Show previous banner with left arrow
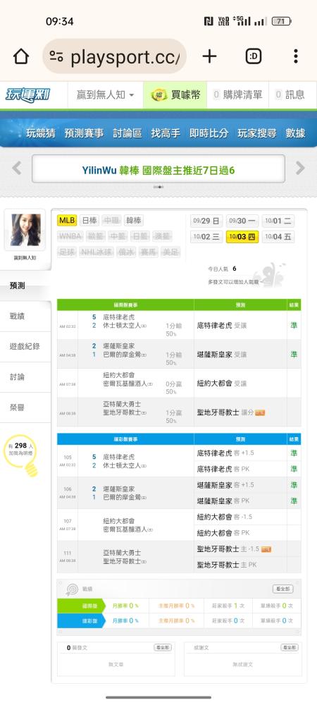This screenshot has width=317, height=705. (x=17, y=168)
